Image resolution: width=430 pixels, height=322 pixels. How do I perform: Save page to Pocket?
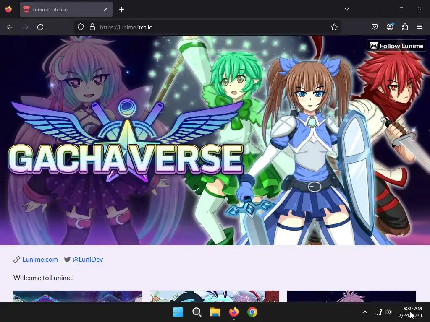pyautogui.click(x=375, y=27)
